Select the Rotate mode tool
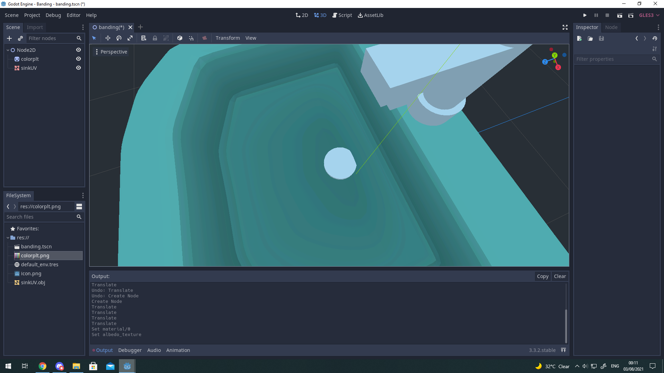The height and width of the screenshot is (373, 664). pyautogui.click(x=119, y=38)
